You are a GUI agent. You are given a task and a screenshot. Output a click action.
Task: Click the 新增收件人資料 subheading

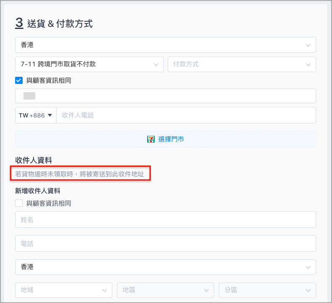(37, 191)
